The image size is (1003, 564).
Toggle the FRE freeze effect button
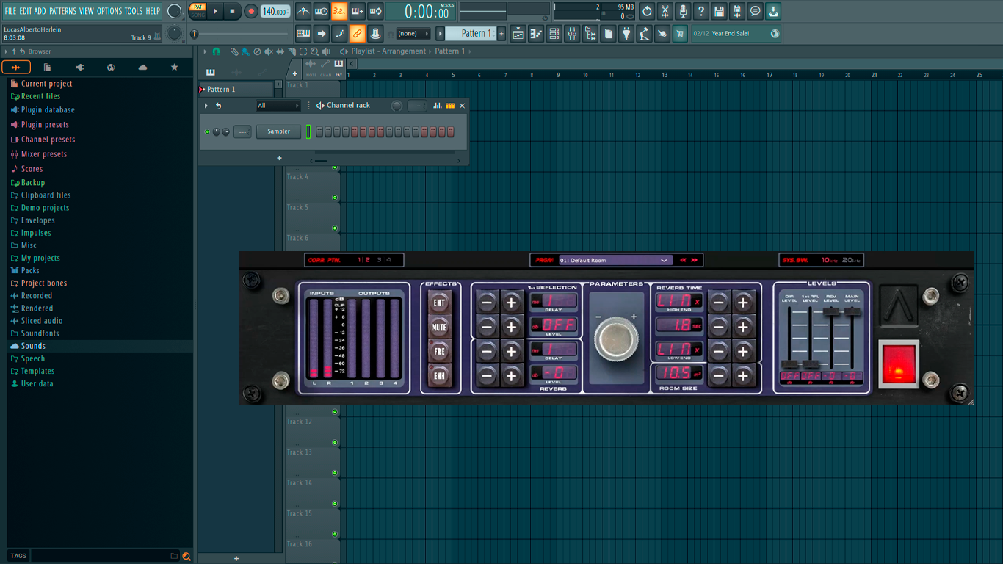pos(439,352)
